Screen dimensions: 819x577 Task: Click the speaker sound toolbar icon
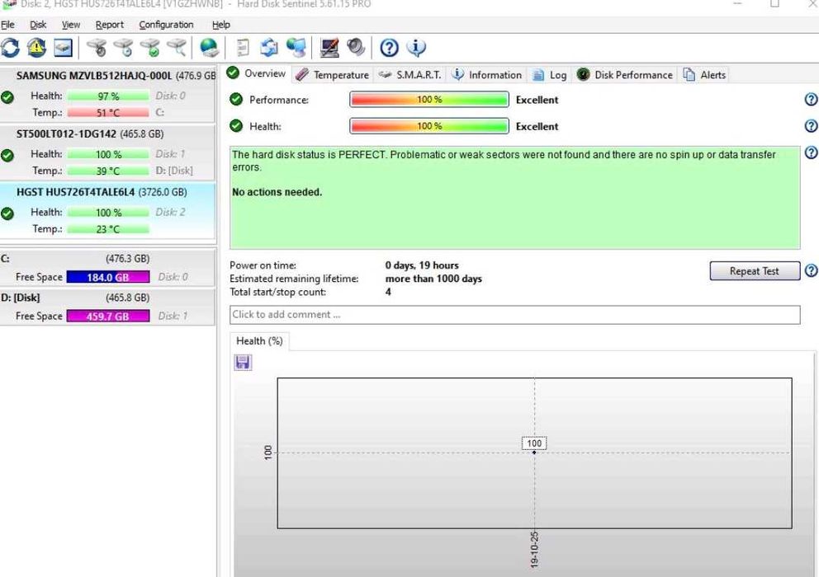pos(356,48)
